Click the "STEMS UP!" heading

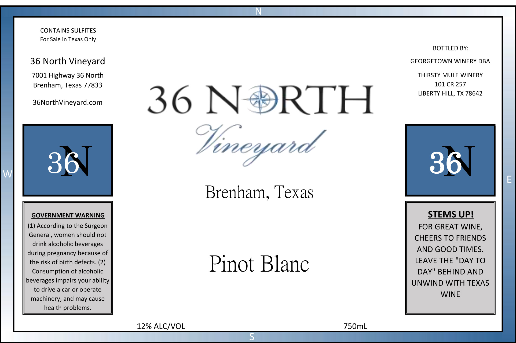(451, 214)
